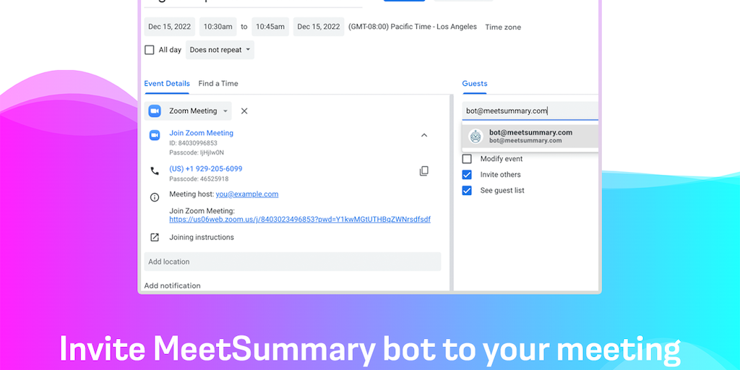The height and width of the screenshot is (370, 740).
Task: Collapse the Zoom meeting details chevron
Action: coord(423,135)
